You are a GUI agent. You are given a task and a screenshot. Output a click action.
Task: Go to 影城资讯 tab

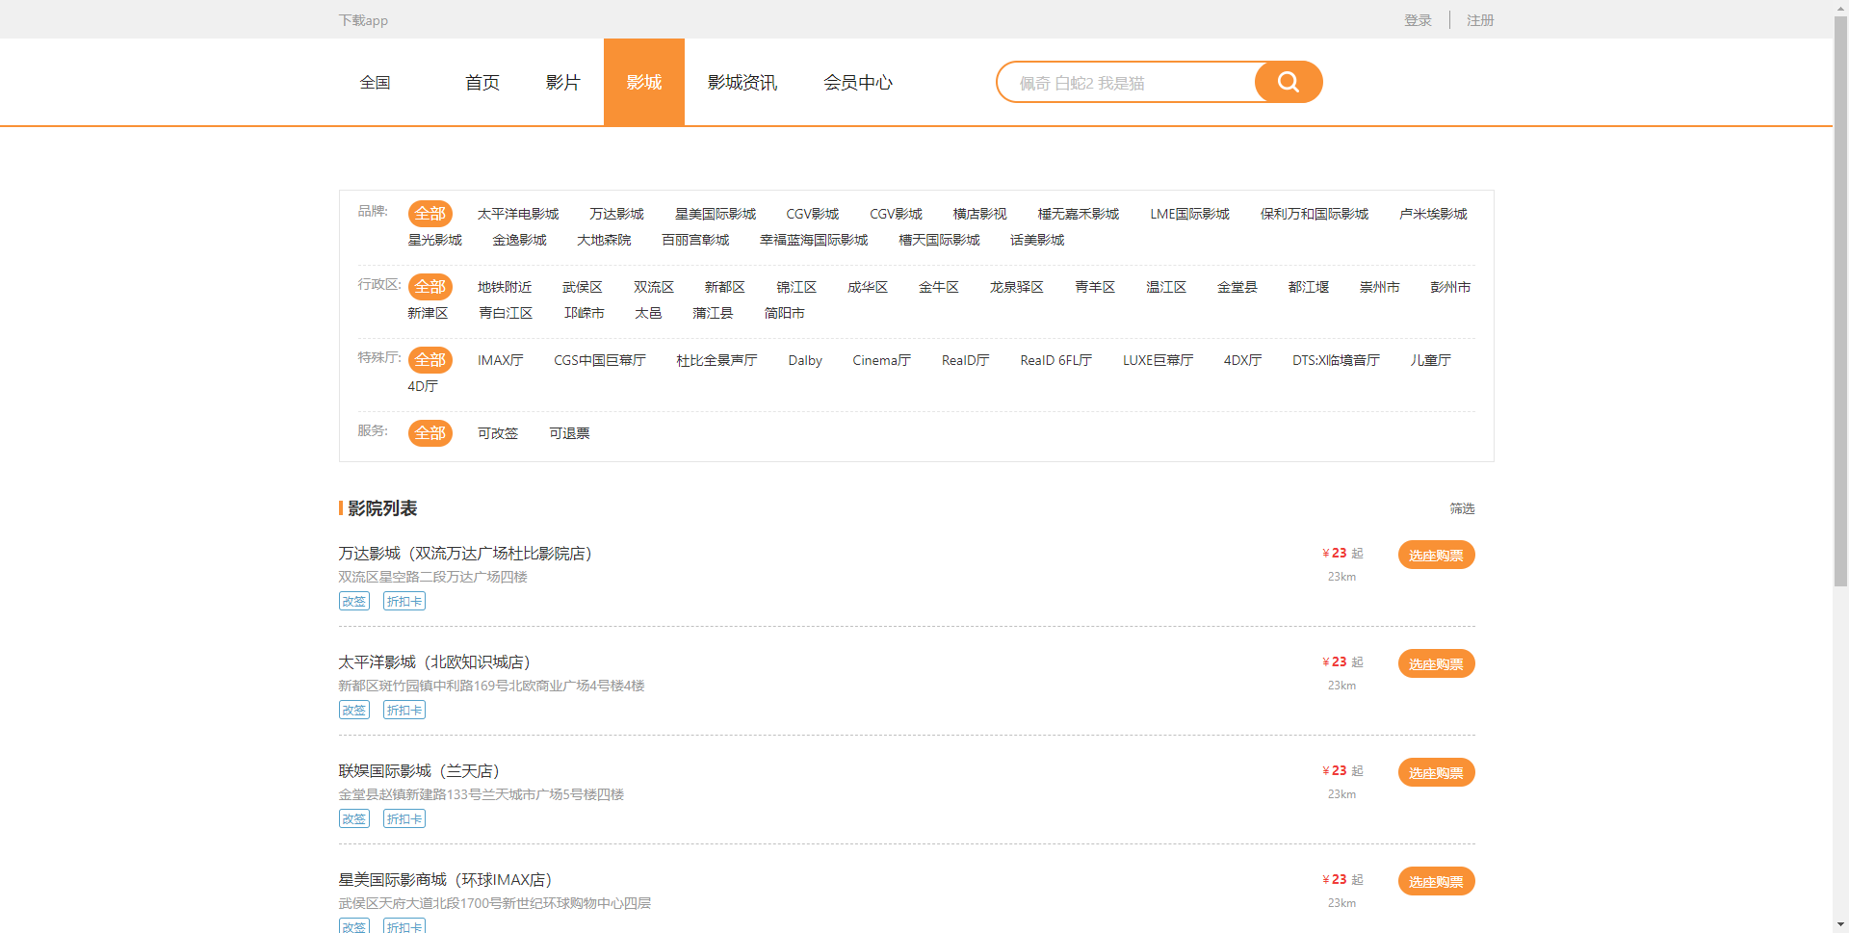pyautogui.click(x=742, y=83)
